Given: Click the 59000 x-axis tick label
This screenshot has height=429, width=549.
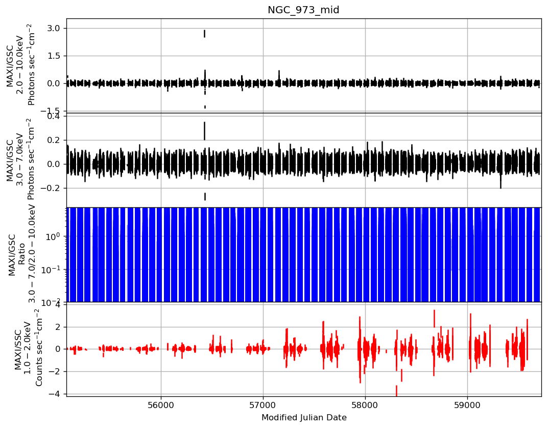Looking at the screenshot, I should [x=467, y=405].
